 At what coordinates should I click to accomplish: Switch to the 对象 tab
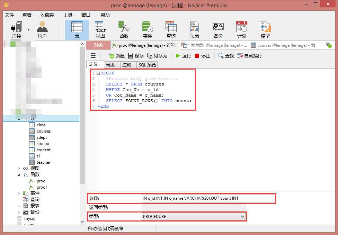tap(98, 45)
